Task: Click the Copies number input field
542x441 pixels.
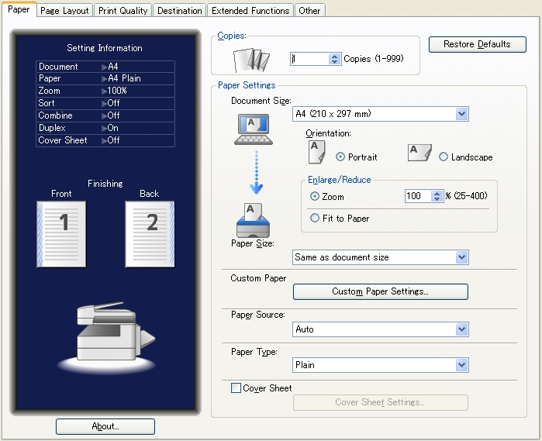Action: 309,59
